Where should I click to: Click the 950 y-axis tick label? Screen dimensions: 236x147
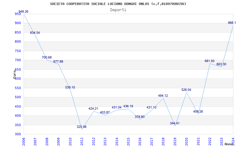click(18, 14)
